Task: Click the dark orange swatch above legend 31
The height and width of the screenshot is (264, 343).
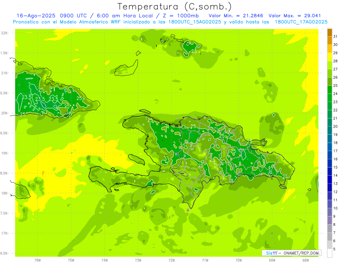Action: (330, 32)
